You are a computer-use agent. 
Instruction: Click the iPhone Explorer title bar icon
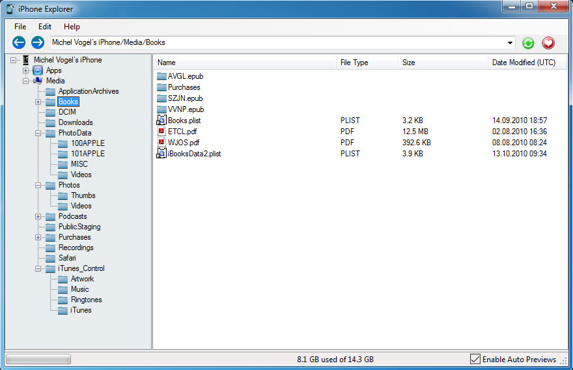[x=10, y=9]
